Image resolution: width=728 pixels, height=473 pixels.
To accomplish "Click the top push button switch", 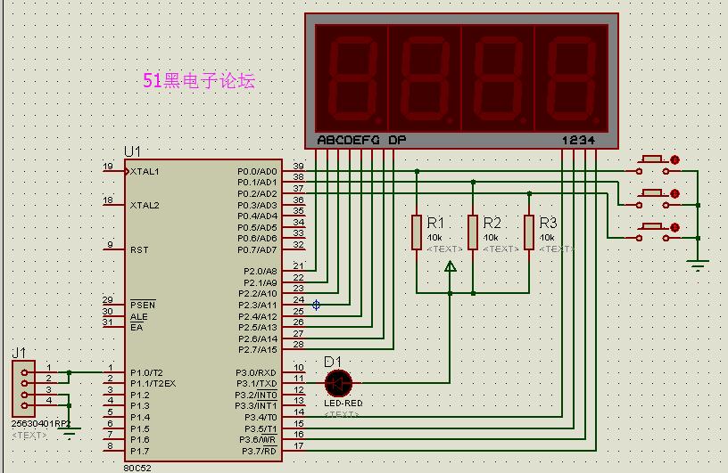I will pos(652,165).
